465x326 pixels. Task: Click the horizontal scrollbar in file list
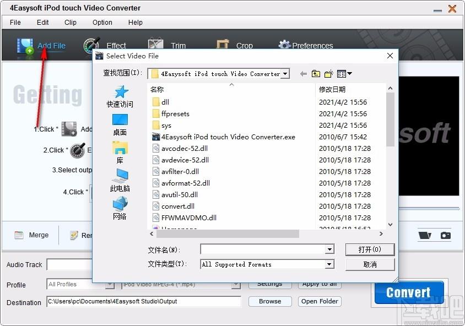[228, 234]
